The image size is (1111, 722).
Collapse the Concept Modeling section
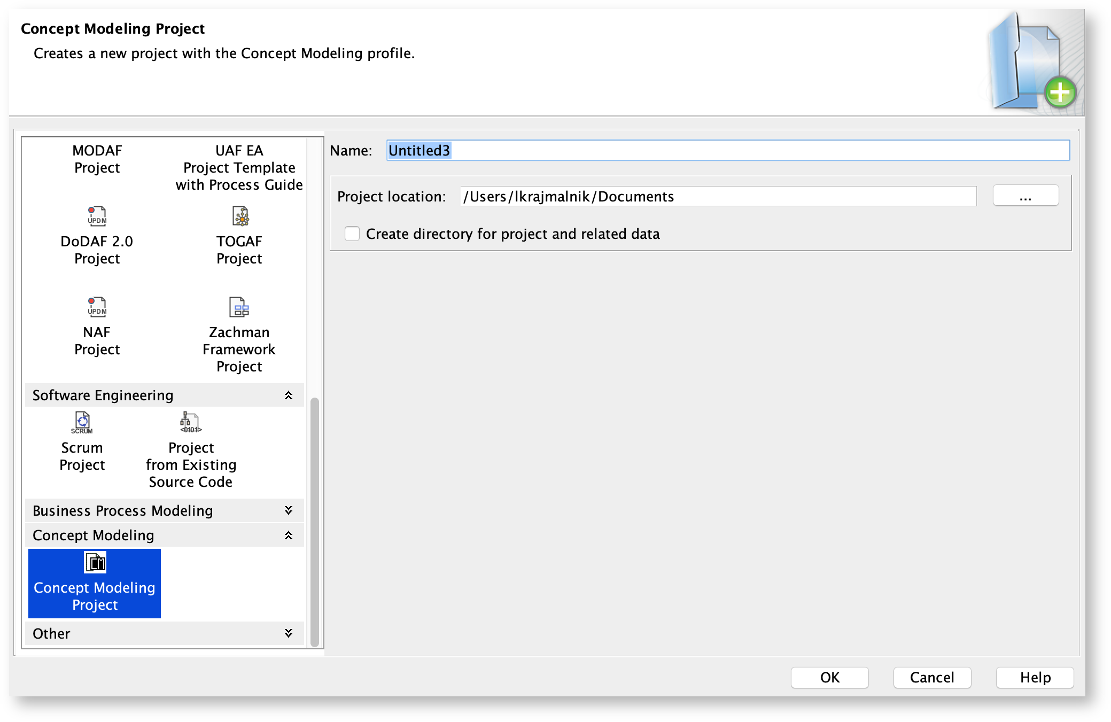[x=289, y=535]
